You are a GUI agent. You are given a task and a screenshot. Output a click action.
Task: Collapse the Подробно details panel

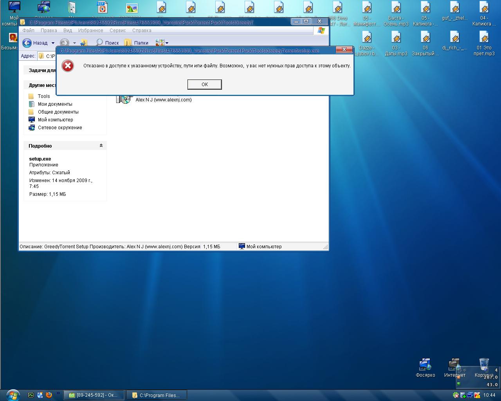pyautogui.click(x=101, y=146)
